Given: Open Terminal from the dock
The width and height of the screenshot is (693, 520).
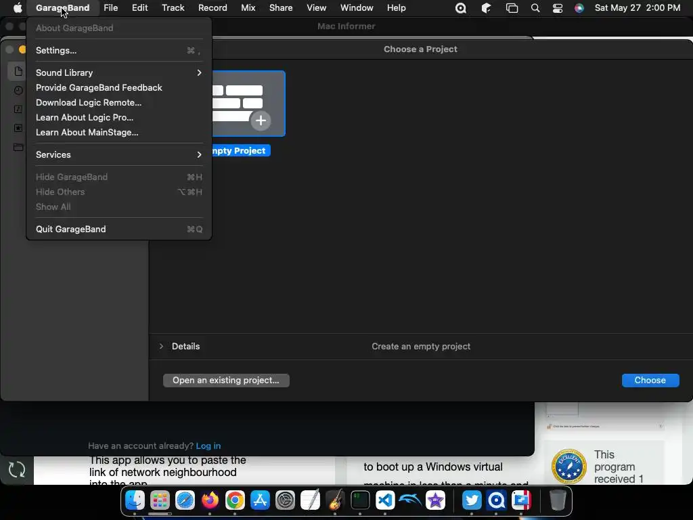Looking at the screenshot, I should (x=360, y=500).
